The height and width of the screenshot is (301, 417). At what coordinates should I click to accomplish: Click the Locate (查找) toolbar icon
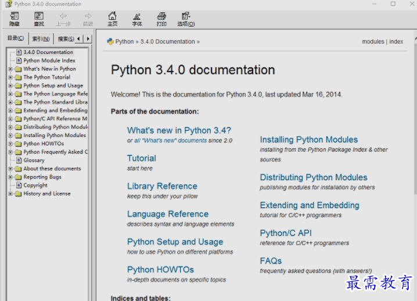(x=39, y=19)
